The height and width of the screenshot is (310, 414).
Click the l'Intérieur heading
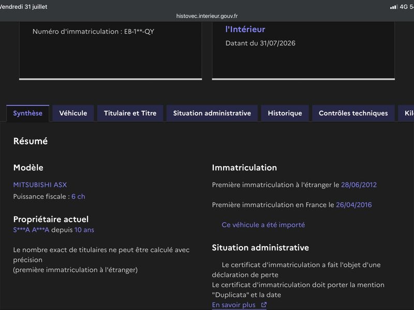[x=245, y=29]
